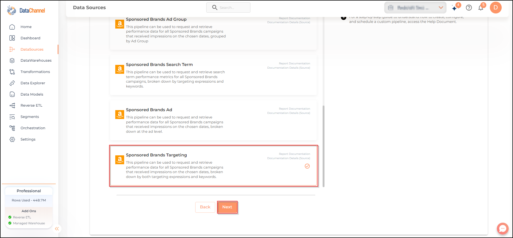The width and height of the screenshot is (513, 238).
Task: Click the Reverse ETL add-on entry
Action: click(20, 217)
